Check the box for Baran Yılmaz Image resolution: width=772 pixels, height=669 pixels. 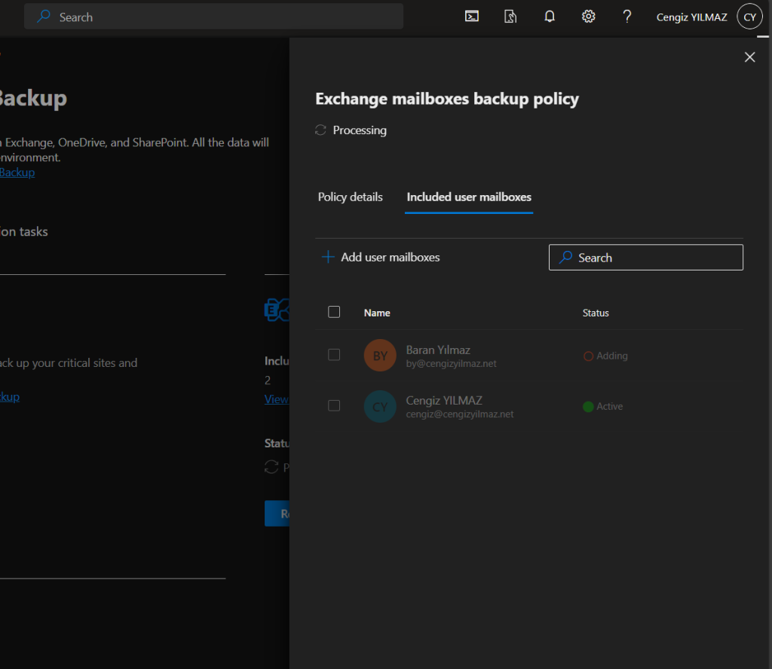coord(334,355)
